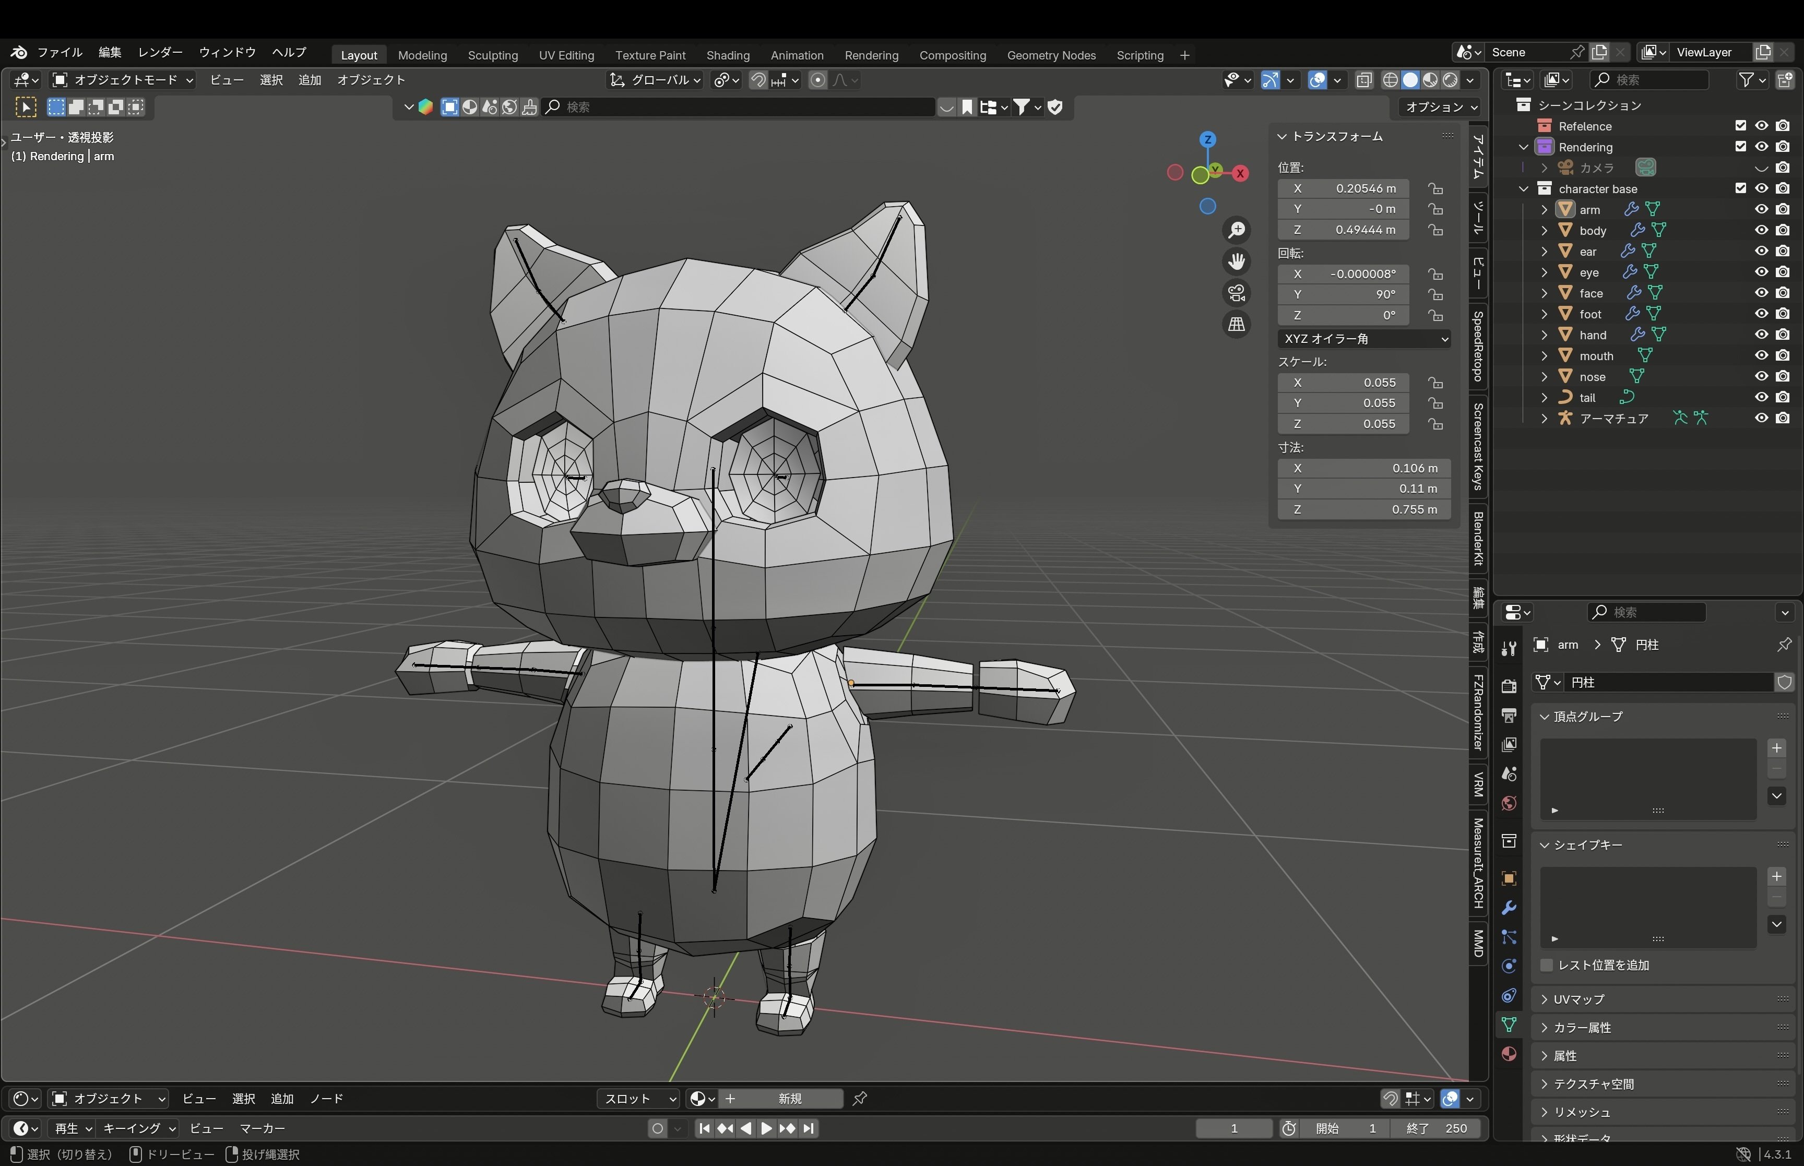Add a shape key with plus button
The height and width of the screenshot is (1166, 1804).
coord(1777,877)
